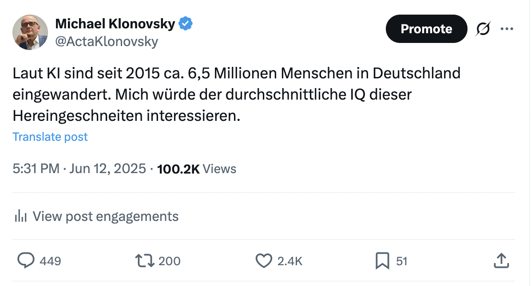Open Michael Klonovsky's profile picture
Viewport: 531px width, 286px height.
click(30, 32)
